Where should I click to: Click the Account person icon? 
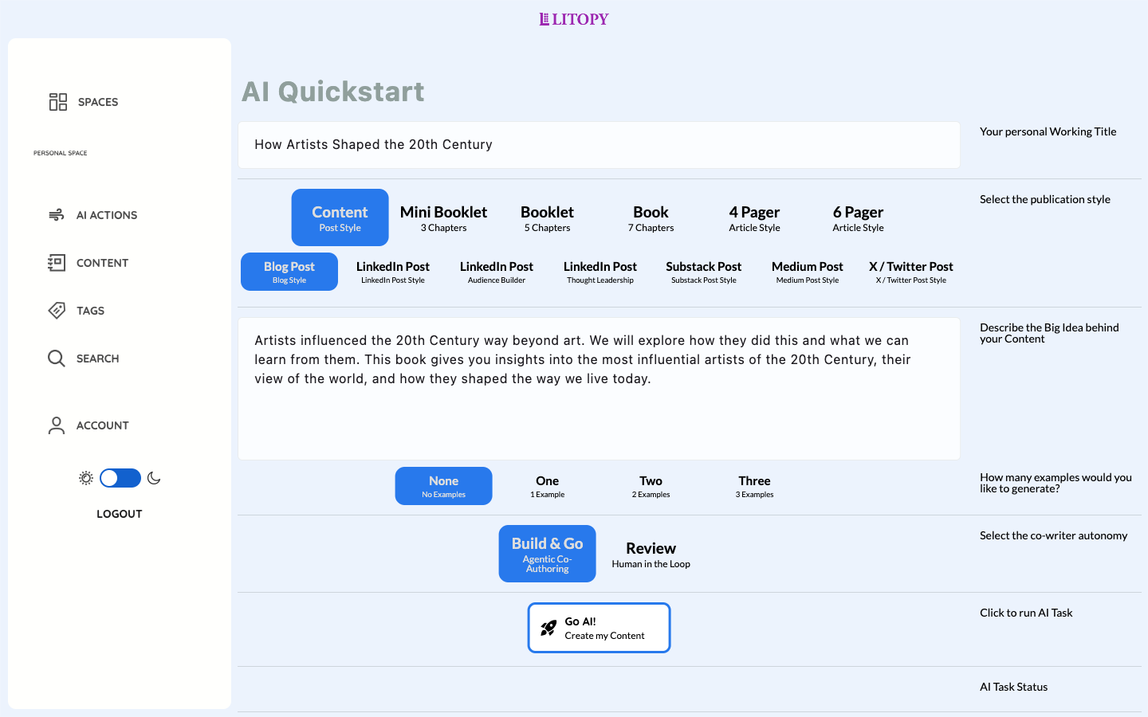[x=57, y=425]
